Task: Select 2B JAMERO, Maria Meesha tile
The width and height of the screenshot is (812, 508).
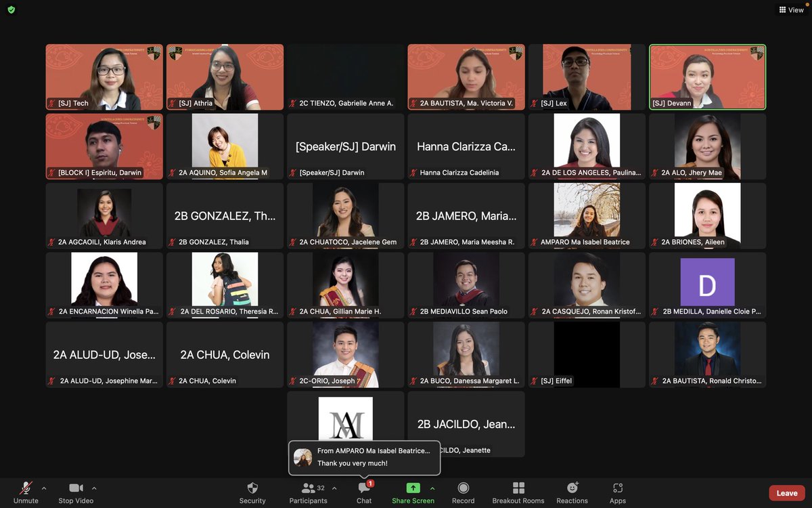Action: [466, 216]
